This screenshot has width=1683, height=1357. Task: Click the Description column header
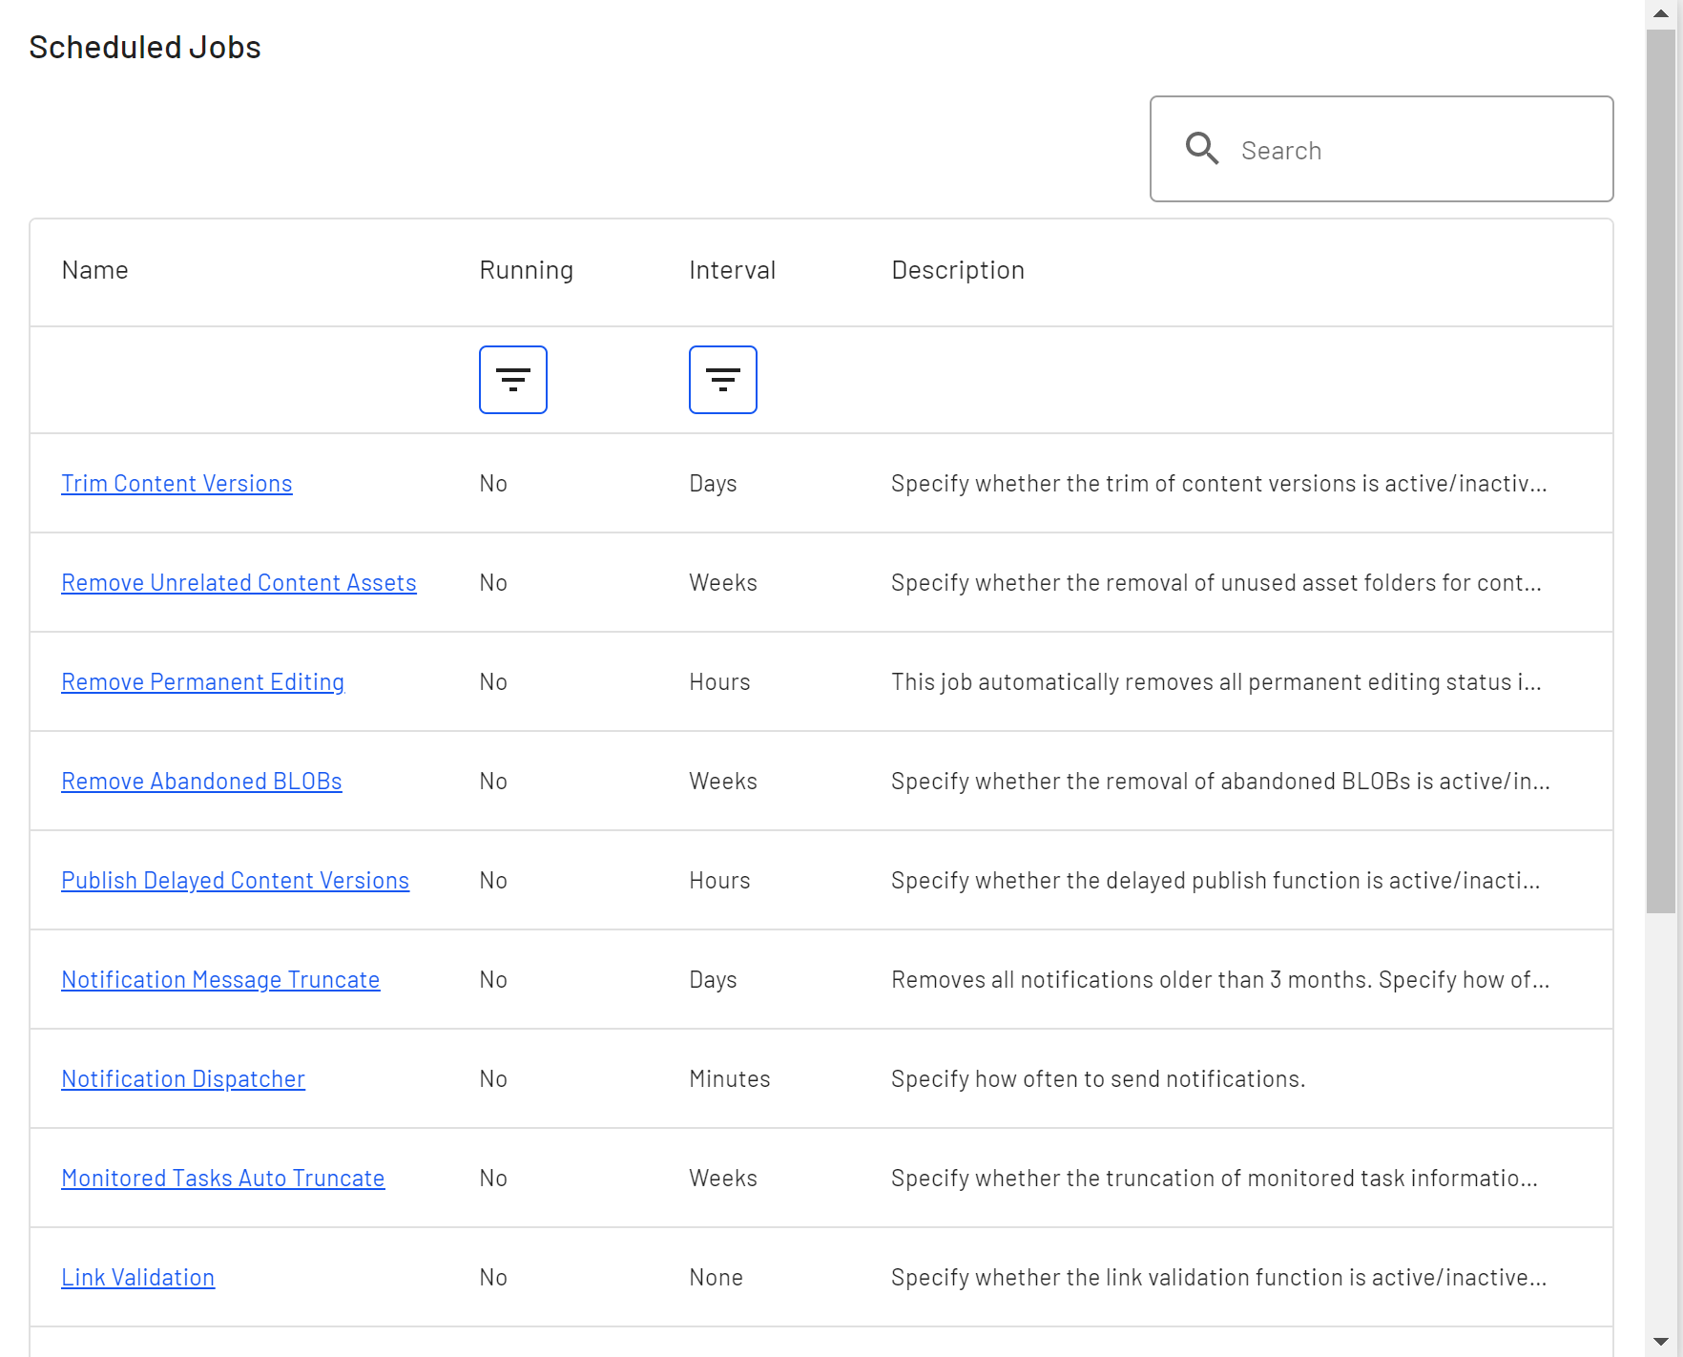coord(957,271)
